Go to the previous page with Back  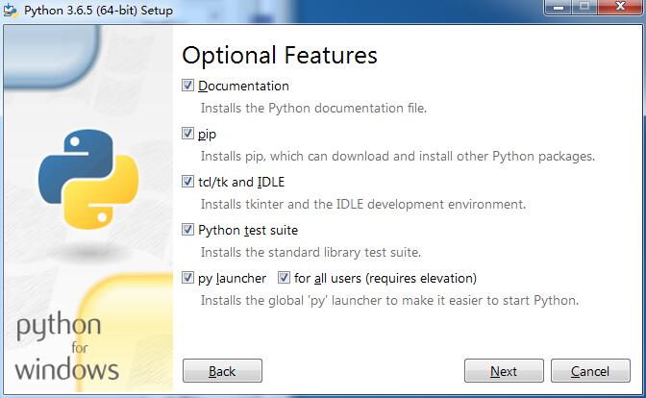pyautogui.click(x=222, y=371)
